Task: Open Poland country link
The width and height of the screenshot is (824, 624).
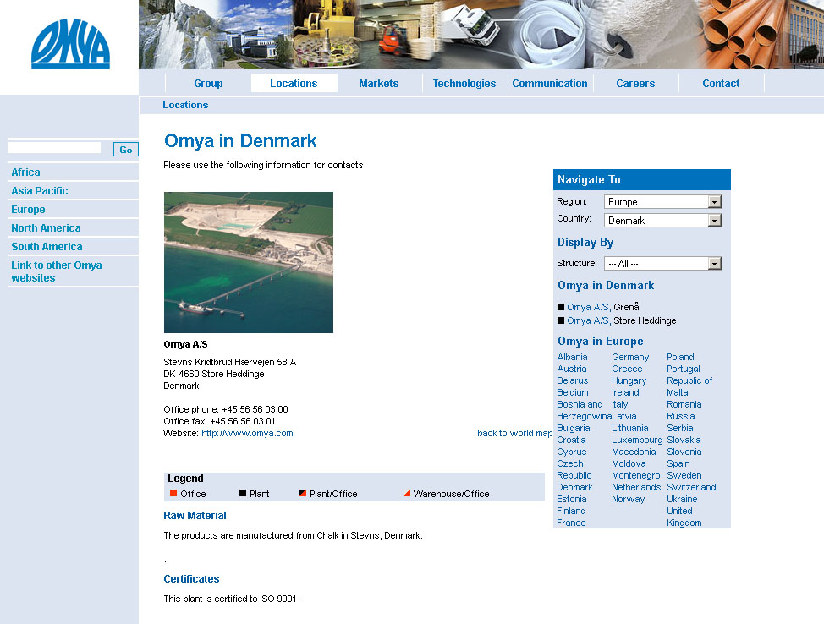Action: tap(680, 357)
